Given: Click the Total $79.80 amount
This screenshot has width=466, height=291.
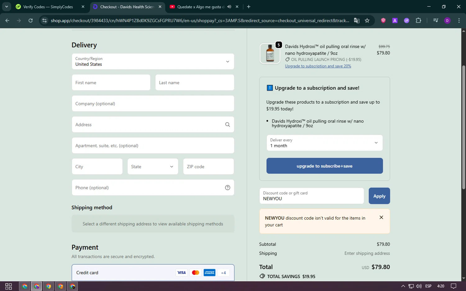Looking at the screenshot, I should click(381, 267).
